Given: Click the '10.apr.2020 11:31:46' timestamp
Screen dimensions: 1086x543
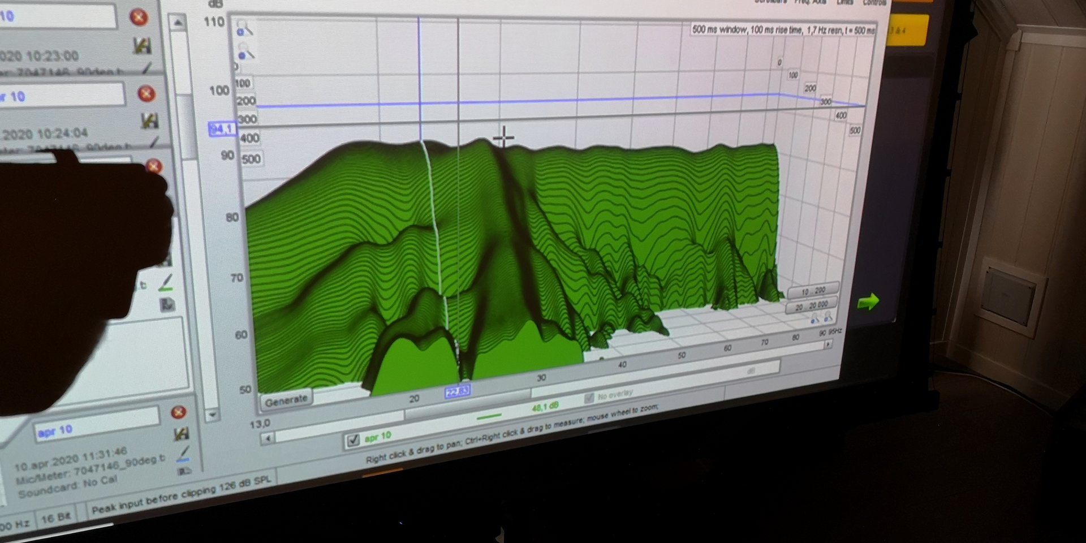Looking at the screenshot, I should click(71, 459).
